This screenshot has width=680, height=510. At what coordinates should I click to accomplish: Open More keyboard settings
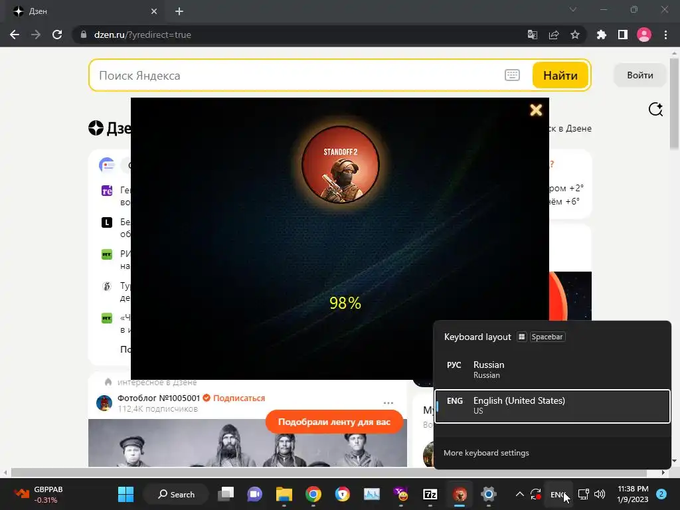(x=486, y=453)
